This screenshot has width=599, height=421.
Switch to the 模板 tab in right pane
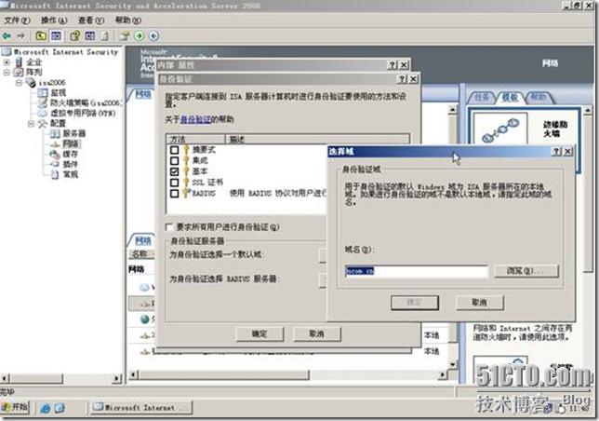click(510, 97)
